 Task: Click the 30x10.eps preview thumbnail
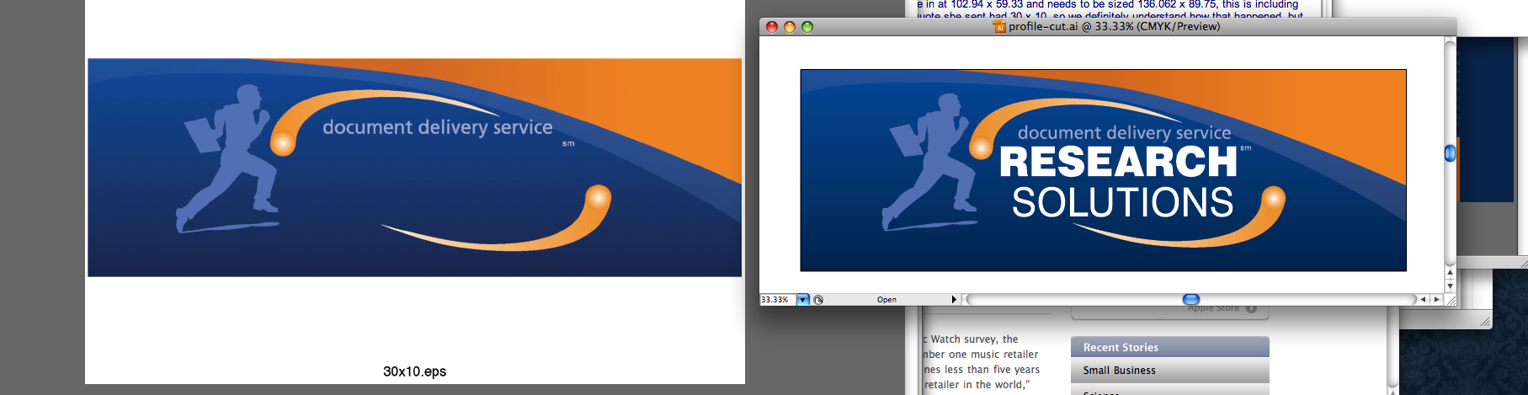click(414, 168)
